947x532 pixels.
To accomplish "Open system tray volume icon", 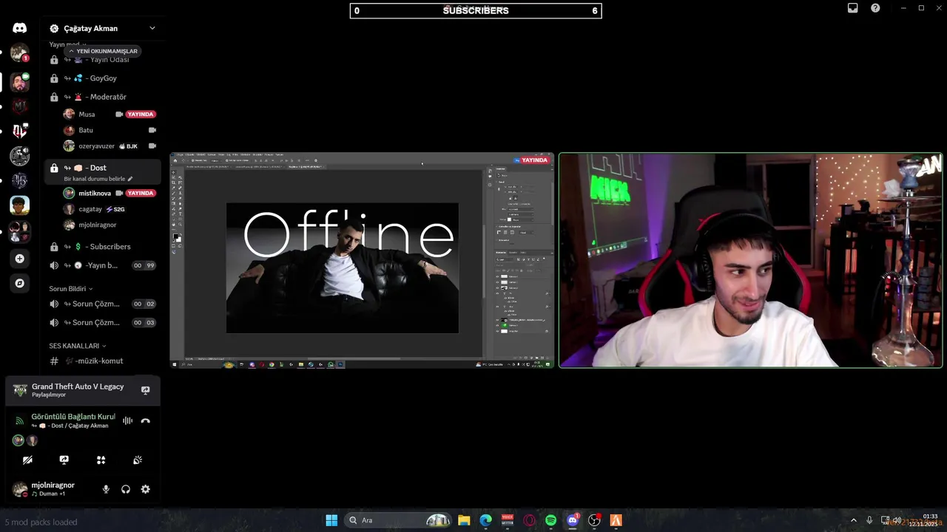I will (897, 520).
